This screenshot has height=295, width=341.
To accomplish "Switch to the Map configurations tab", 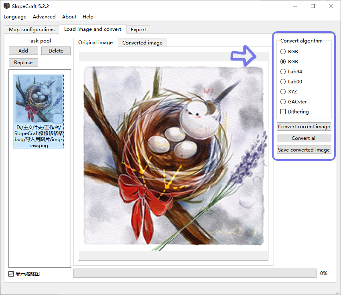I will tap(32, 30).
